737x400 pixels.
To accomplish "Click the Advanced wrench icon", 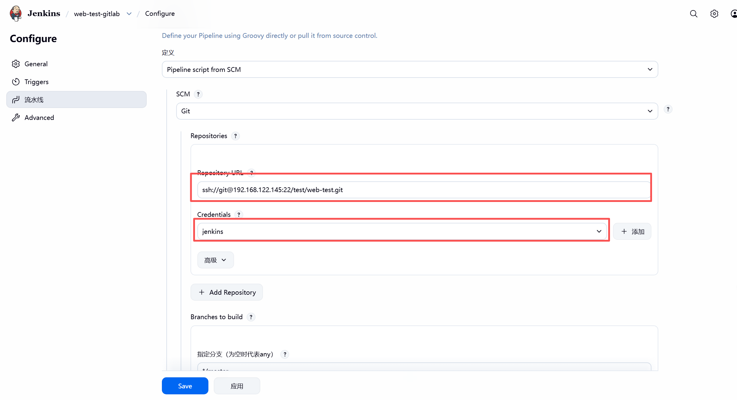I will coord(16,118).
